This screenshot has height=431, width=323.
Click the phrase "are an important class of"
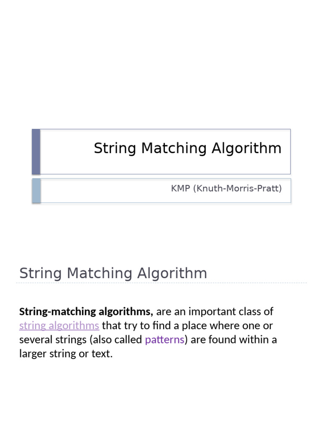pos(214,312)
